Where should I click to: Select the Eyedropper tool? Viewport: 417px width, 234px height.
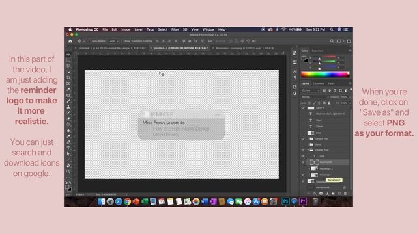coord(68,89)
